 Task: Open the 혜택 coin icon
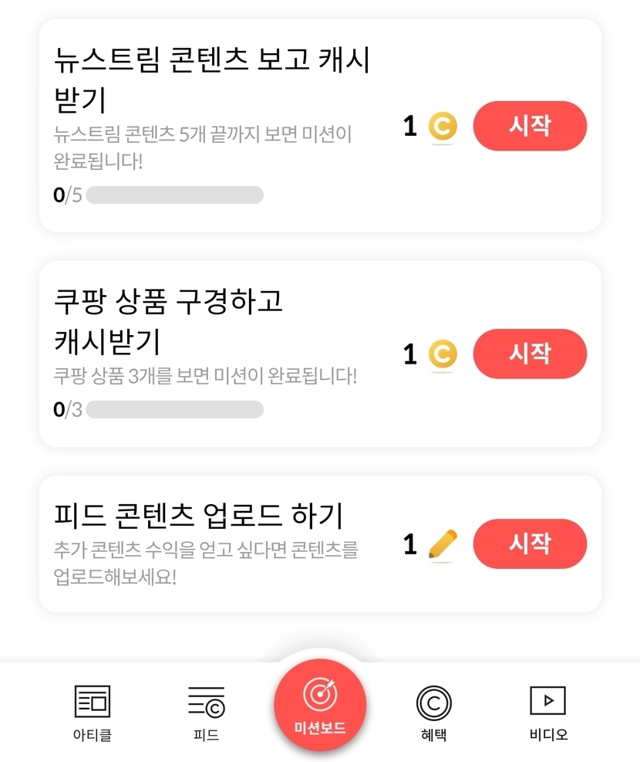(433, 703)
